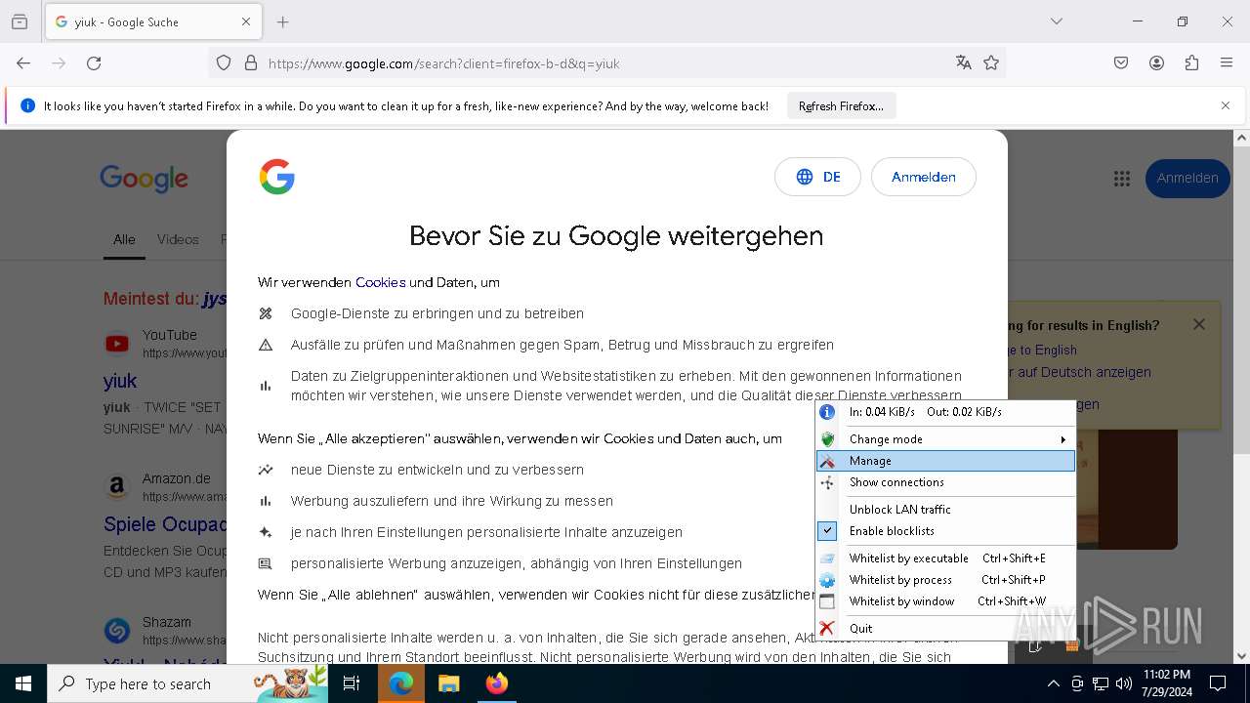Screen dimensions: 1250x703
Task: Open the Firefox account icon
Action: [x=1156, y=62]
